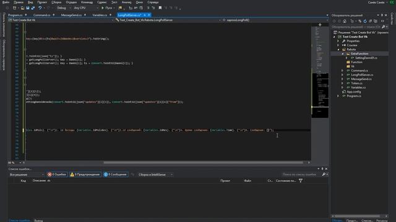Click the Проект column header
Image resolution: width=396 pixels, height=222 pixels.
(x=225, y=181)
